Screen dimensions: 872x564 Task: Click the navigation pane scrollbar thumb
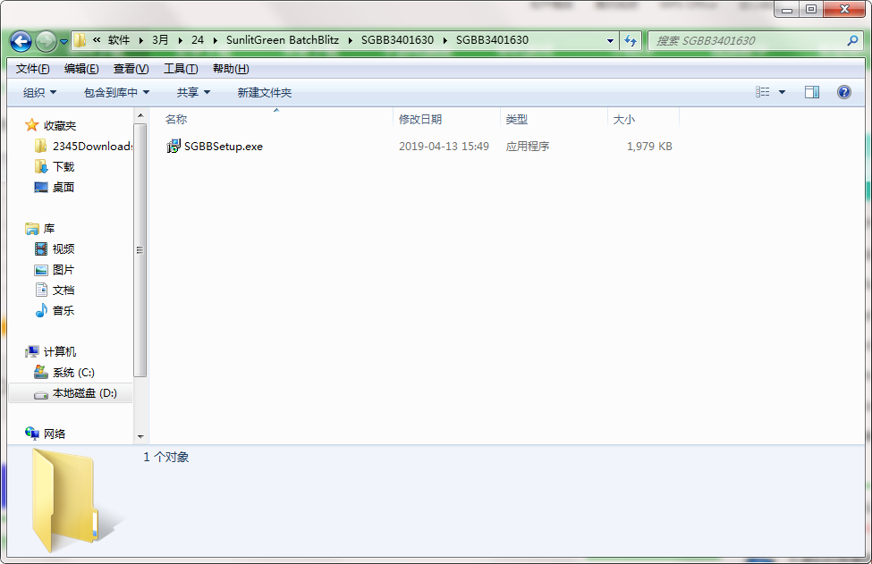point(140,250)
